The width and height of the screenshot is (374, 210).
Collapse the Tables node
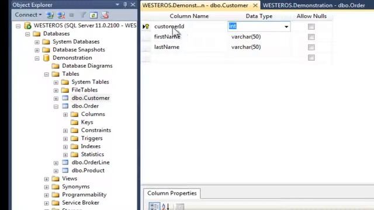(x=46, y=74)
